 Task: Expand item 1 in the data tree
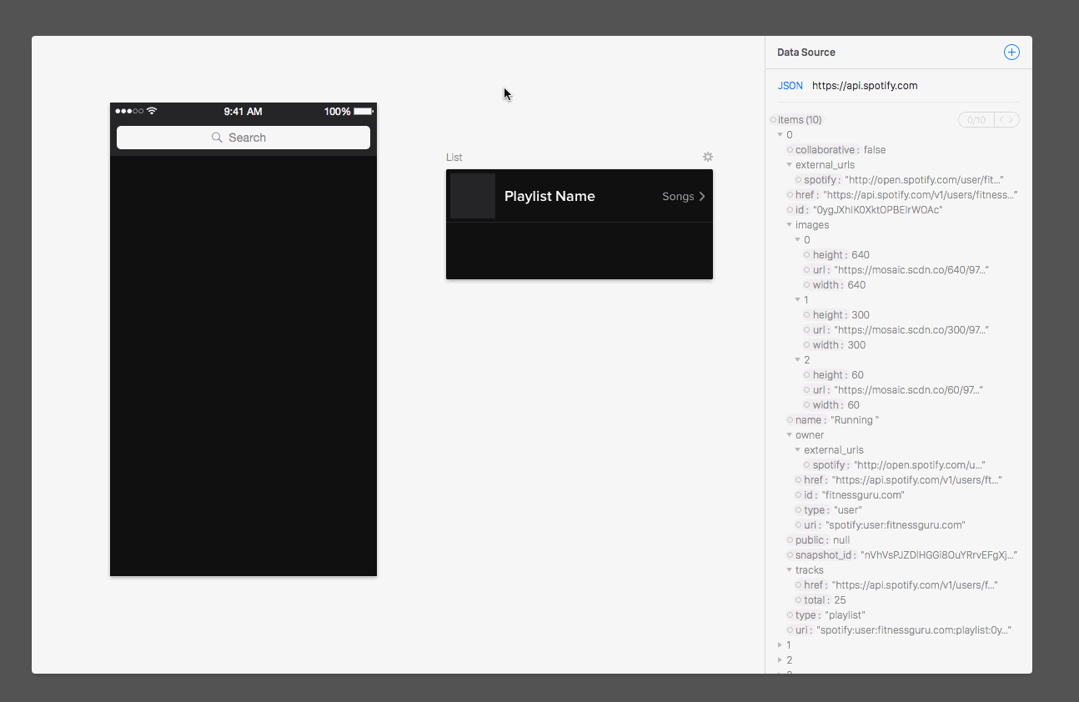tap(780, 645)
